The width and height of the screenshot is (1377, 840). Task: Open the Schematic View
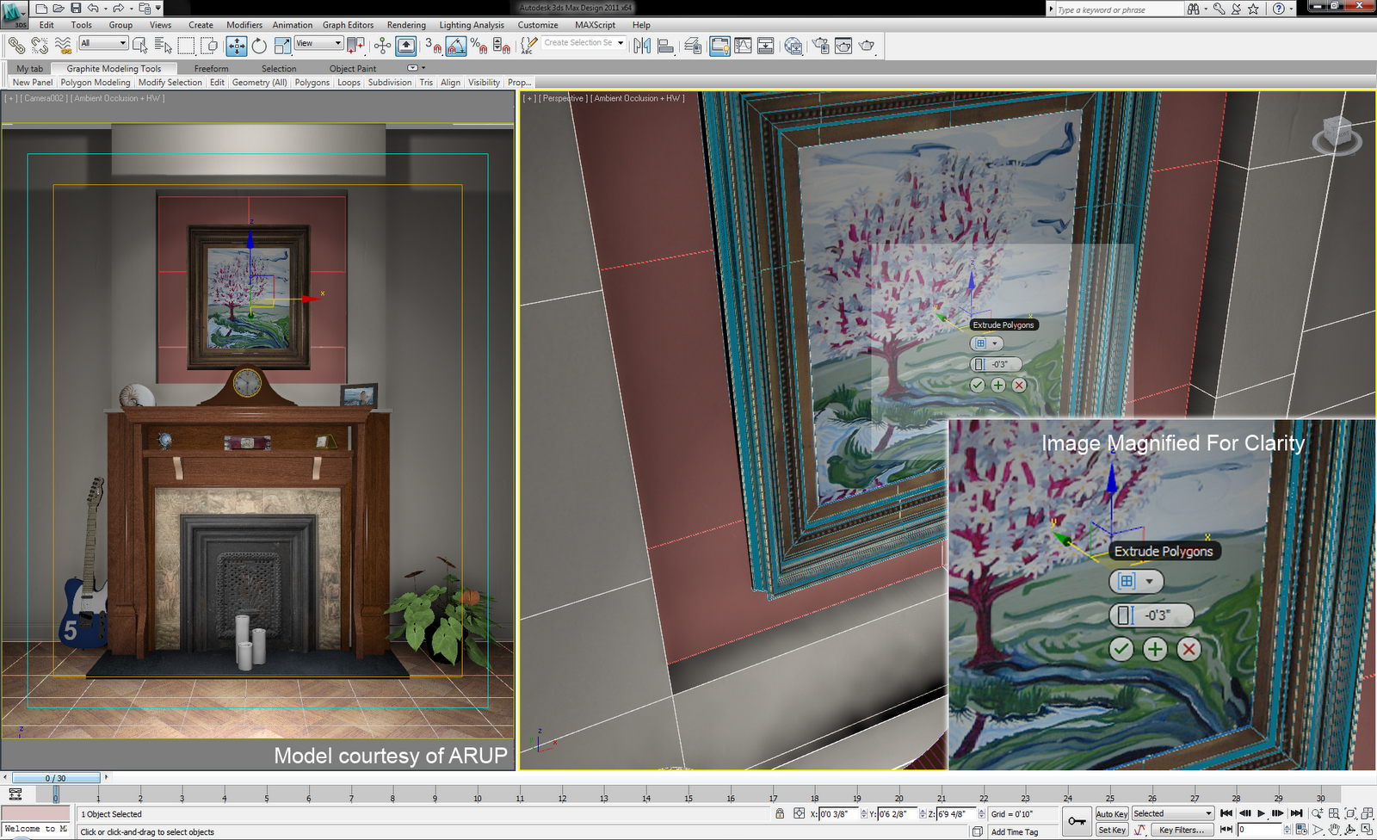[766, 45]
